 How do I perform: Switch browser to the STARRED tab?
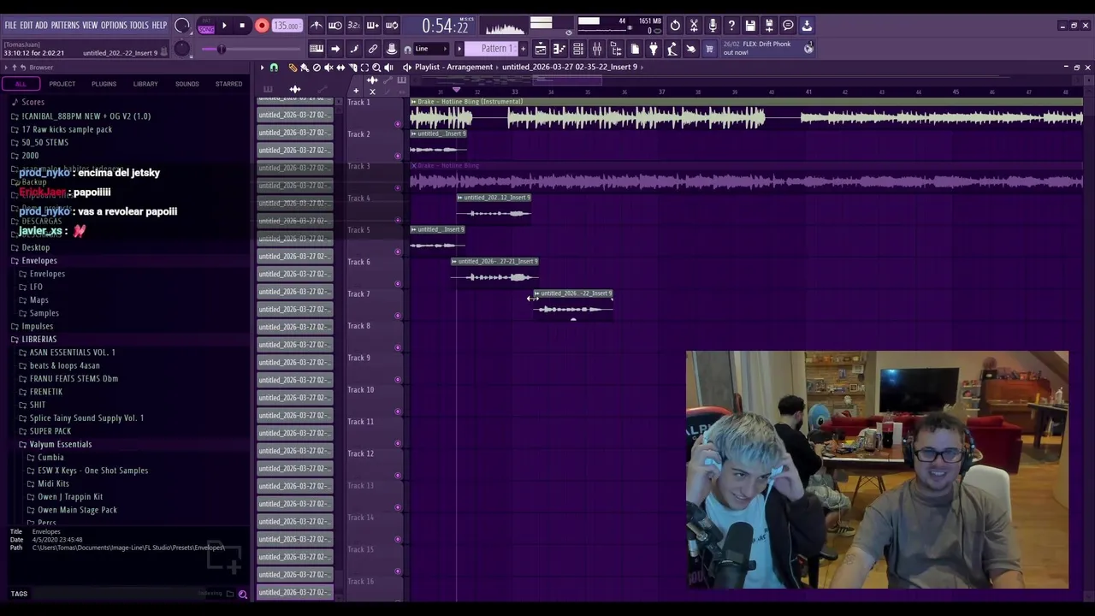click(228, 84)
